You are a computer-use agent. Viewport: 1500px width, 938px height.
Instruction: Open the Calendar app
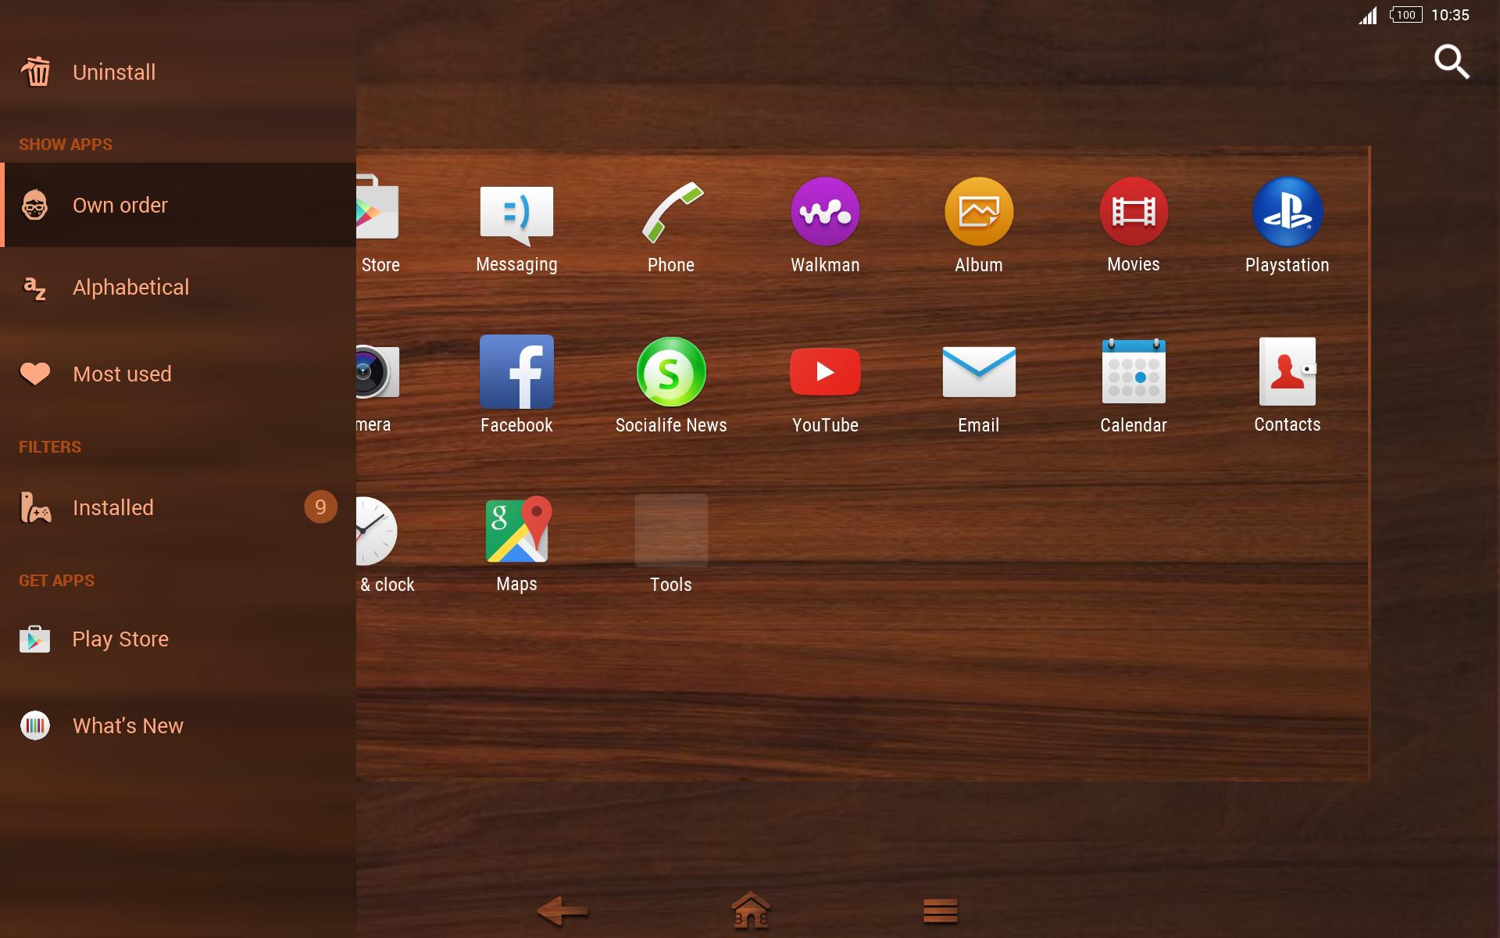pyautogui.click(x=1134, y=372)
